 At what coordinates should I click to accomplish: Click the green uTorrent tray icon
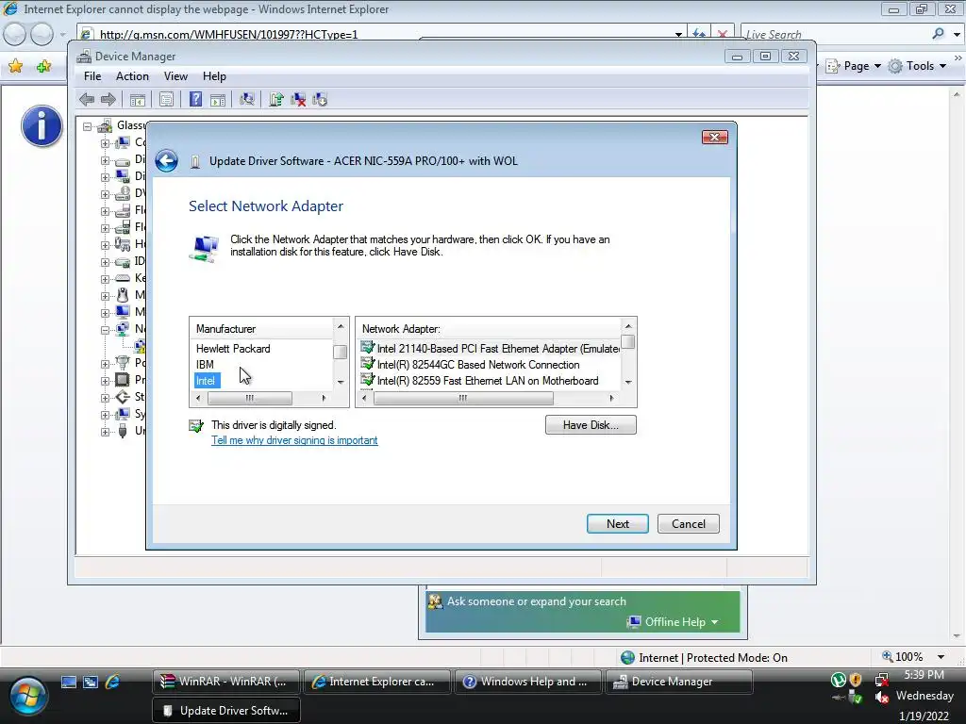click(x=838, y=680)
